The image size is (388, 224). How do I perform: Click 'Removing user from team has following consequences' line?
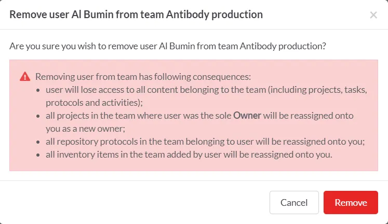(143, 77)
